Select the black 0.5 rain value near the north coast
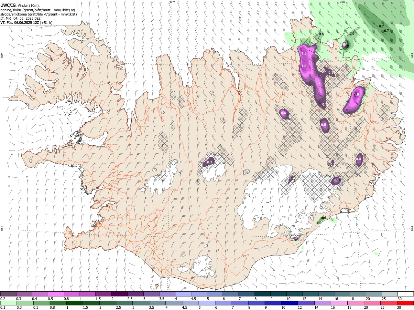Viewport: 414px width, 310px height. pos(321,34)
